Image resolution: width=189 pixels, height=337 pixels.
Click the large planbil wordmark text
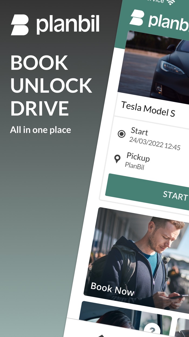tap(68, 25)
